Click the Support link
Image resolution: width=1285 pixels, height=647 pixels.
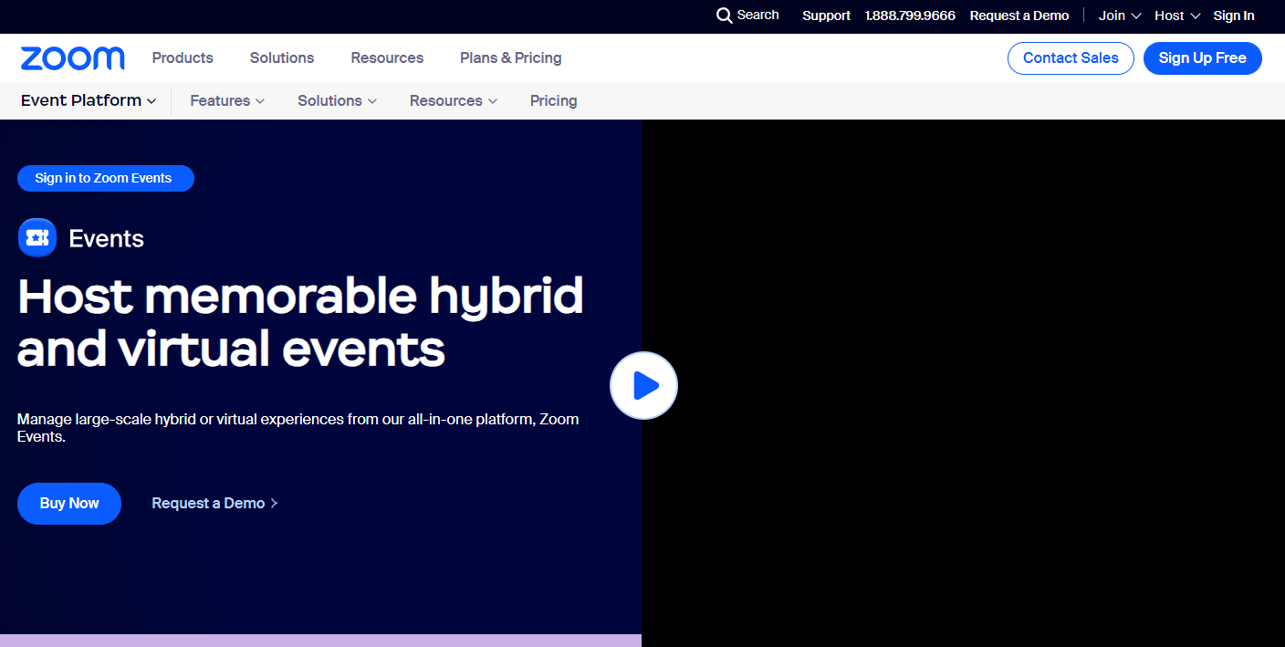[x=826, y=16]
